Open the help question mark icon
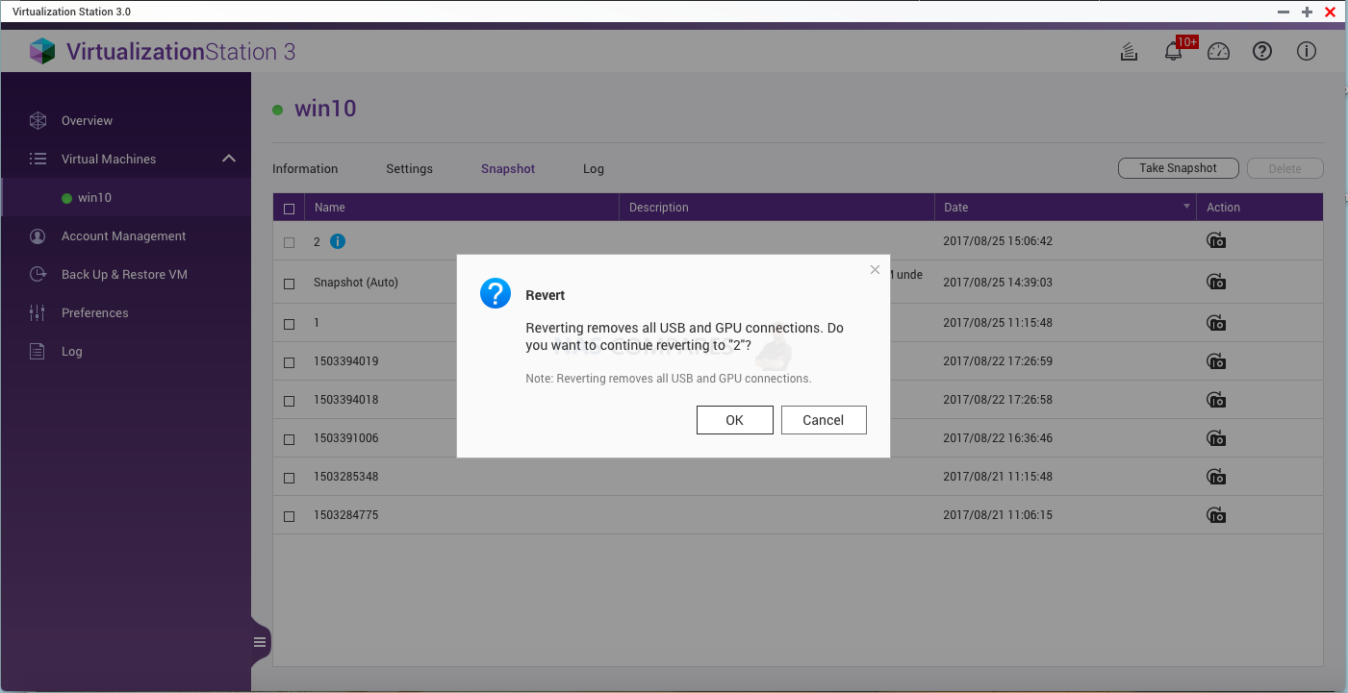The width and height of the screenshot is (1348, 693). coord(1262,52)
